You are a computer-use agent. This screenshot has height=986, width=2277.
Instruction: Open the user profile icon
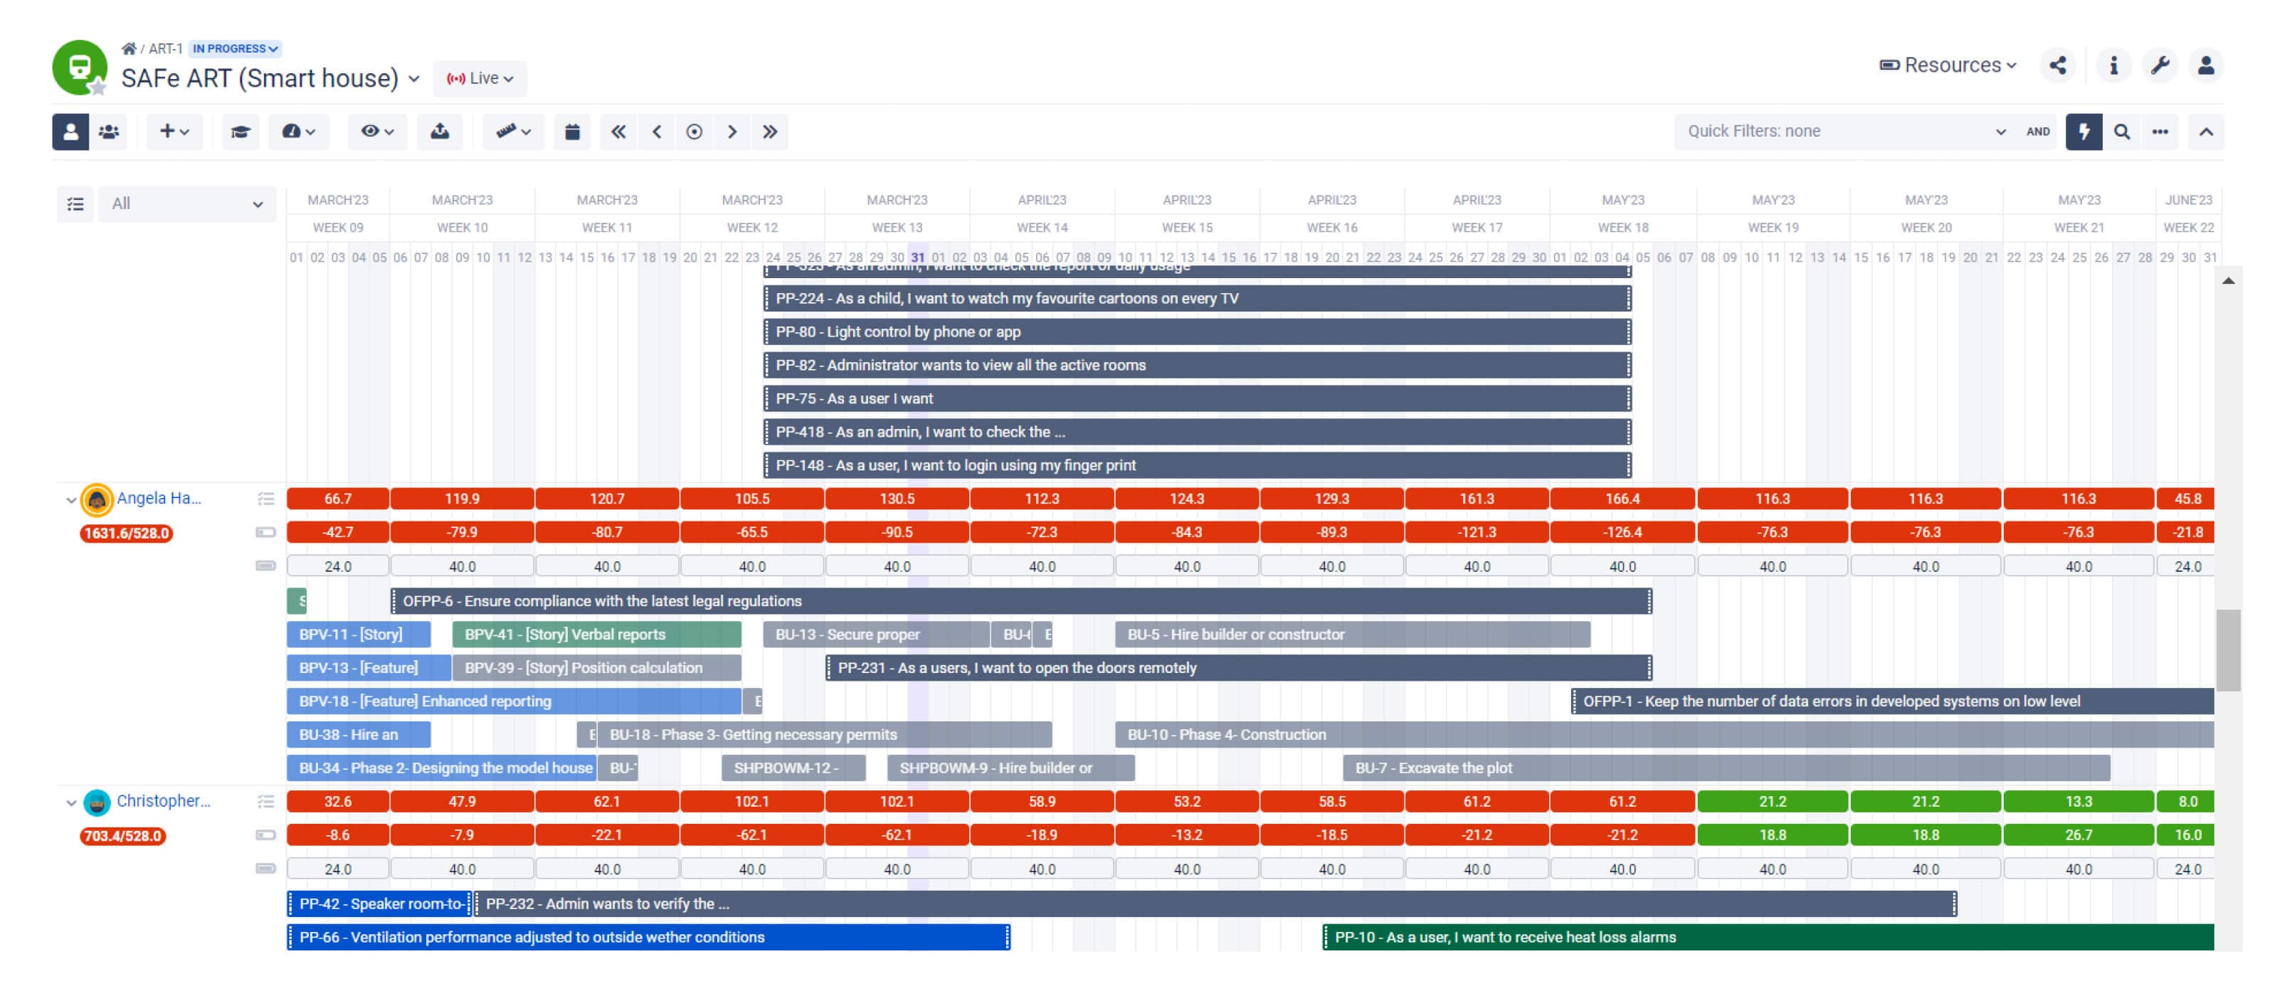pyautogui.click(x=2207, y=65)
